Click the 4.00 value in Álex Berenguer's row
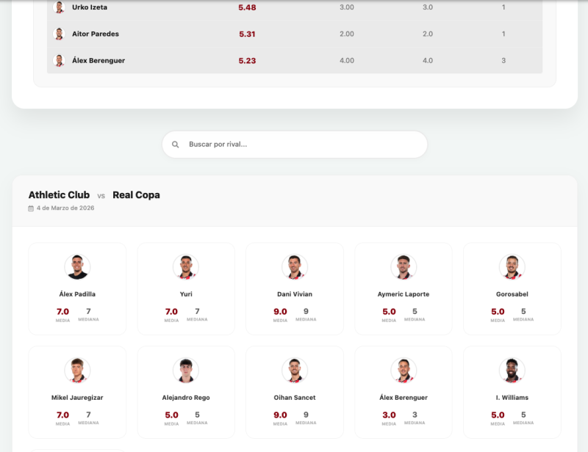This screenshot has width=588, height=452. click(346, 60)
